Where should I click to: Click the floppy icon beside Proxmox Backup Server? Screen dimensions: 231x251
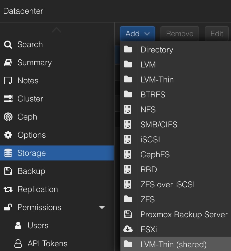[128, 214]
